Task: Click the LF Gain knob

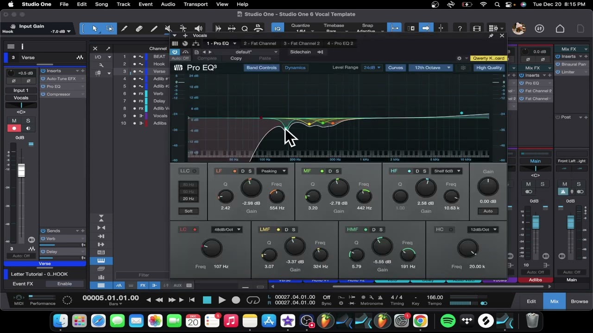Action: (x=251, y=188)
